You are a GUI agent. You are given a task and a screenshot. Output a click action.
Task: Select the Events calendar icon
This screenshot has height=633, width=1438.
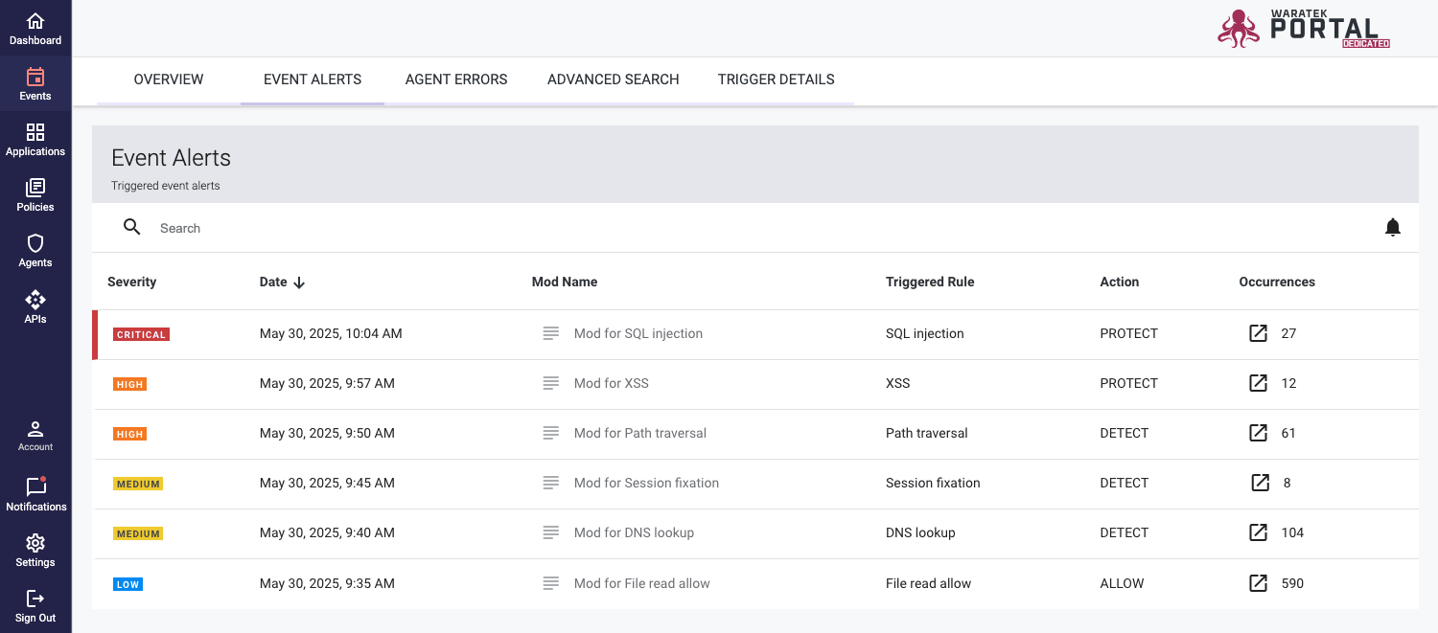pos(35,77)
